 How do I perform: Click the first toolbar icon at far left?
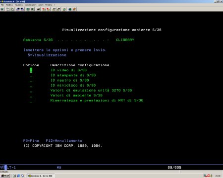(x=2, y=9)
